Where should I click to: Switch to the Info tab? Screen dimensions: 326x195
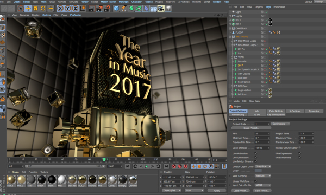coord(257,111)
